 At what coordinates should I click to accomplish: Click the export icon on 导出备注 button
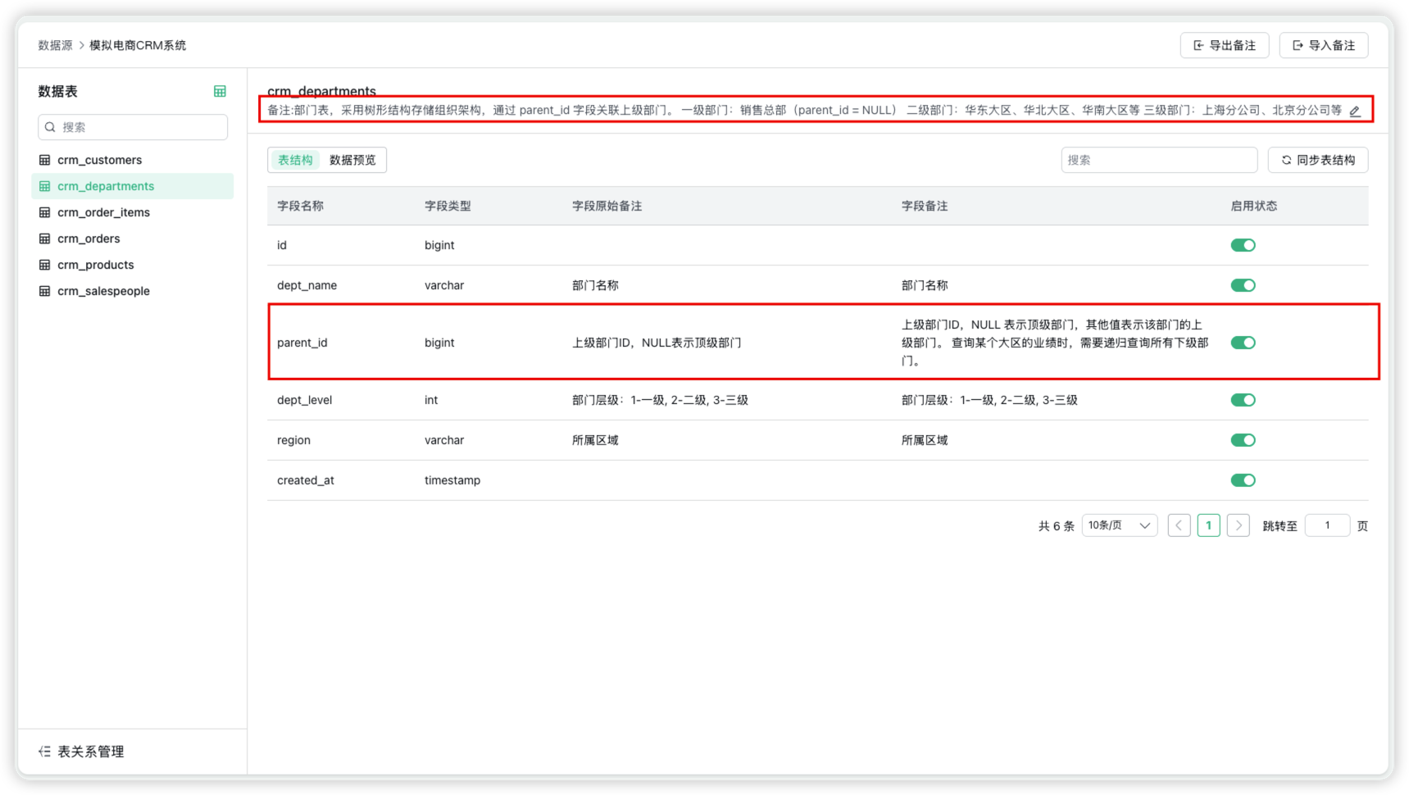click(x=1198, y=45)
